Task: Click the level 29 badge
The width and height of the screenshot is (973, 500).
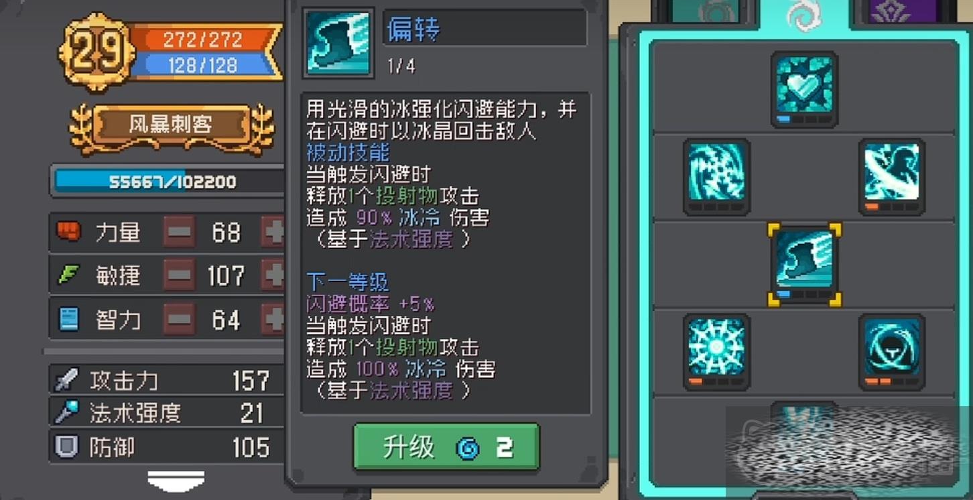Action: 96,51
